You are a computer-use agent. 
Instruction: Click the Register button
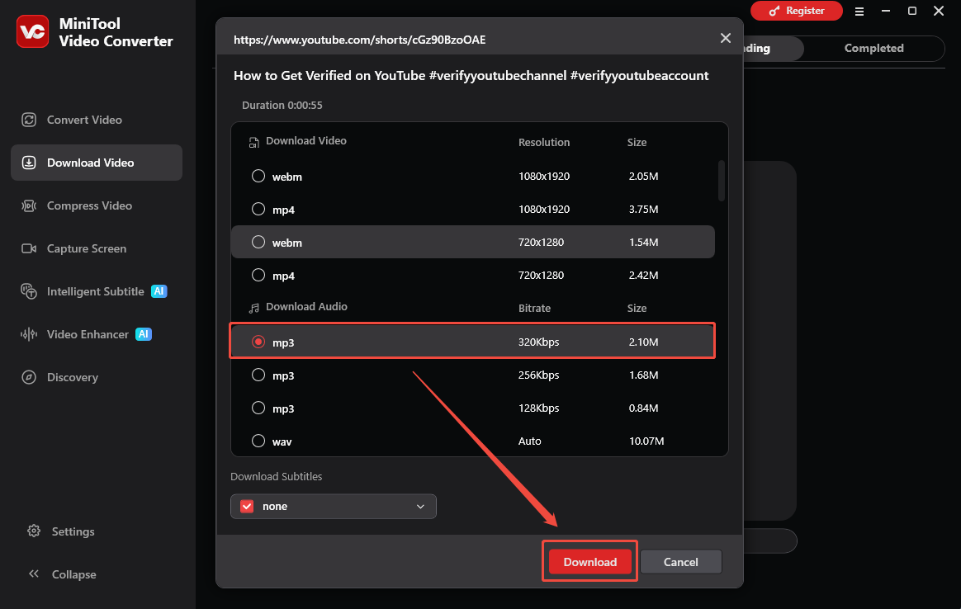click(x=796, y=11)
